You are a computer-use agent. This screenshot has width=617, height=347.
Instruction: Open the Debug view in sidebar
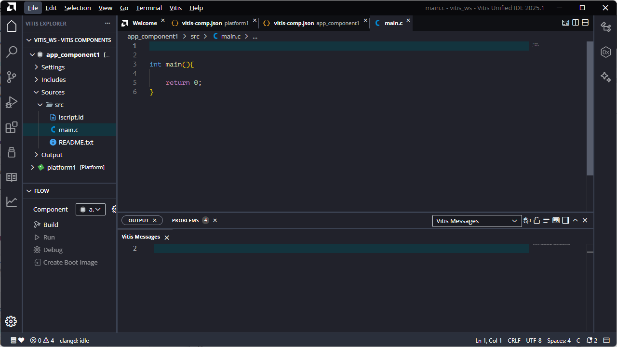12,102
